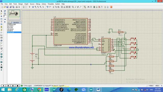Rotate anti-clockwise using sidebar rotate icon
Screen dimensions: 163x92
tap(5, 14)
